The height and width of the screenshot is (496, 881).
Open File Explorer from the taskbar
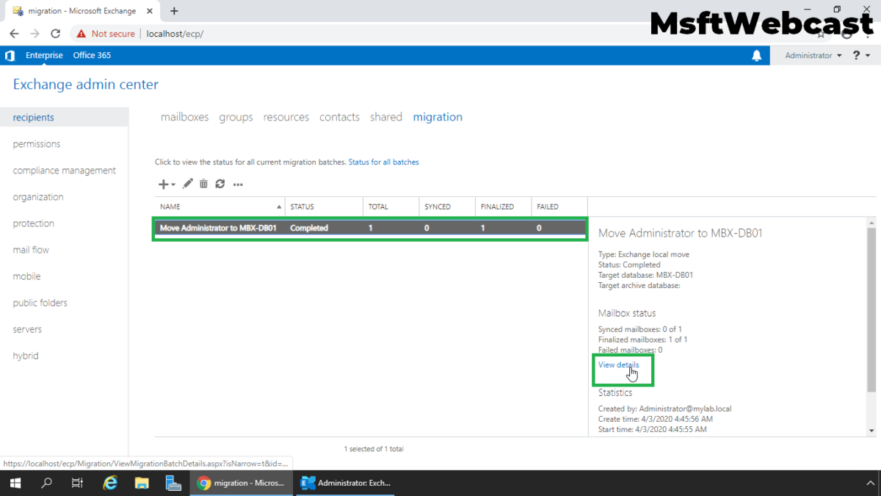pyautogui.click(x=142, y=483)
